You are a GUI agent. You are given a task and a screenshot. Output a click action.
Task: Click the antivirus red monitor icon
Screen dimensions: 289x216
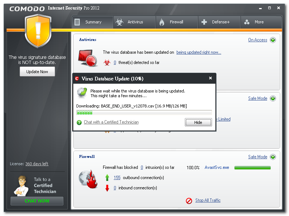[x=87, y=58]
